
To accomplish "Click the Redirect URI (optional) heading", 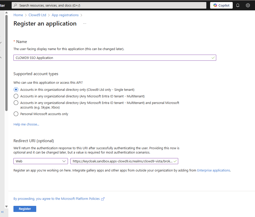I will [x=34, y=141].
